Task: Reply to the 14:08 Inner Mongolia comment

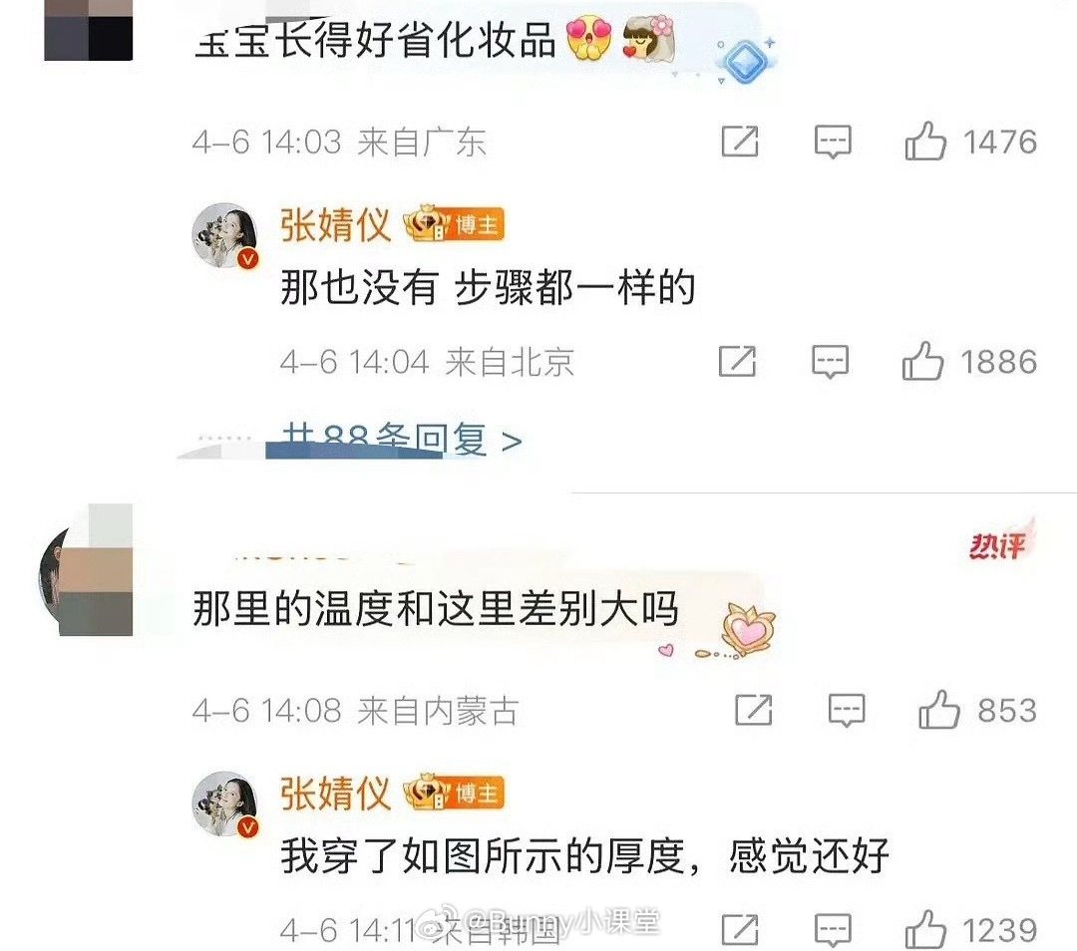Action: click(x=847, y=710)
